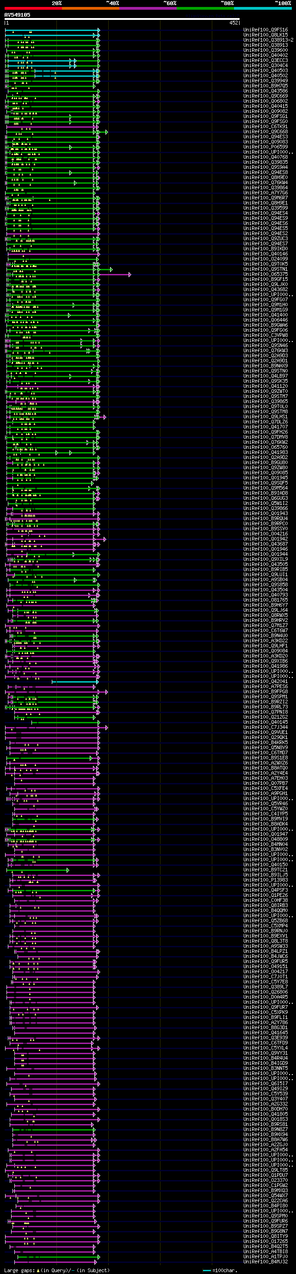Select label UniRef100_A2FA54
The height and width of the screenshot is (1274, 296).
tap(265, 1150)
